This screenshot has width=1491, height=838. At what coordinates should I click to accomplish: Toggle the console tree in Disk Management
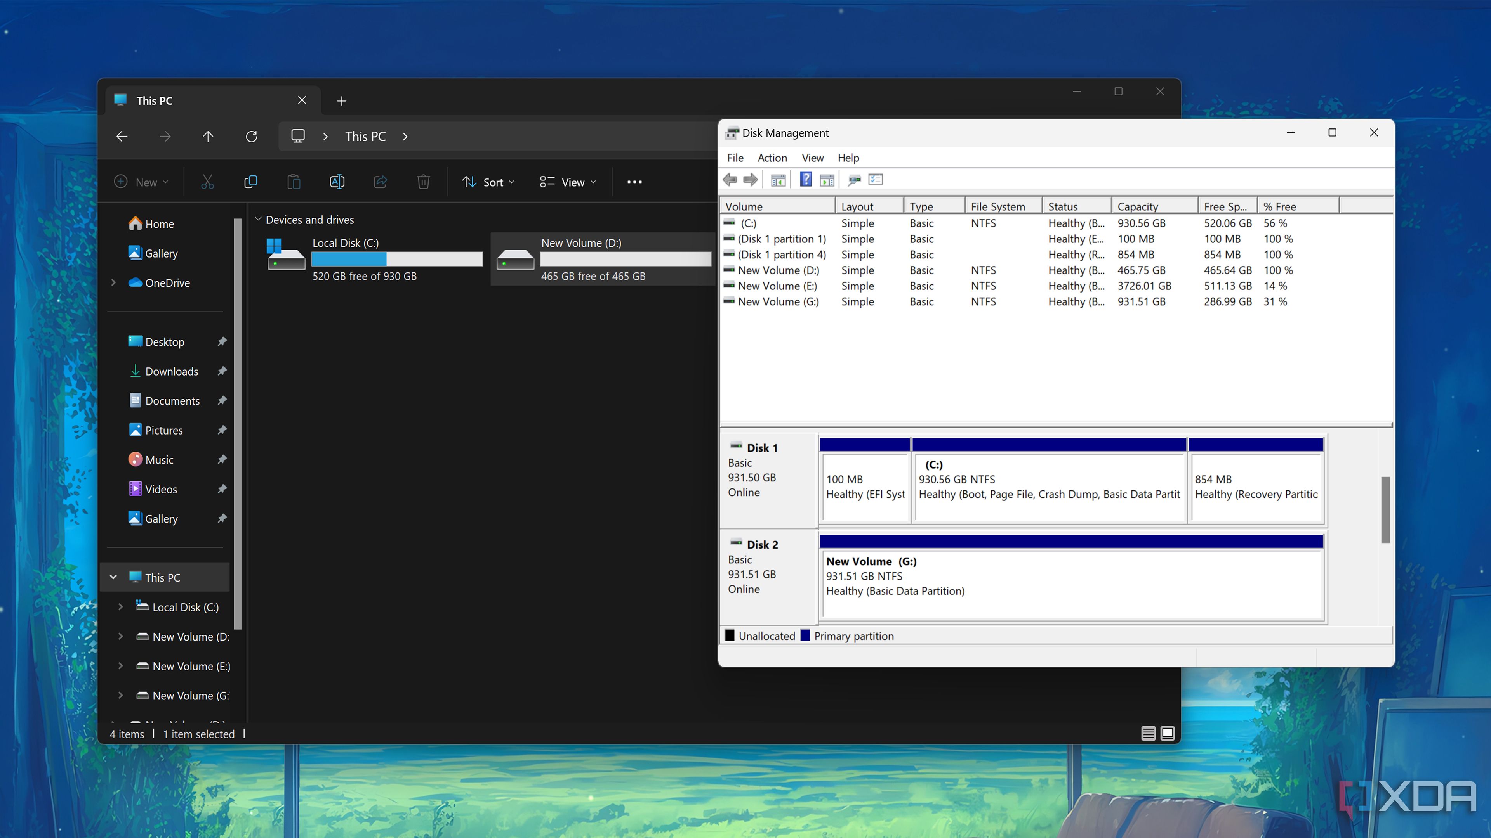pos(777,179)
